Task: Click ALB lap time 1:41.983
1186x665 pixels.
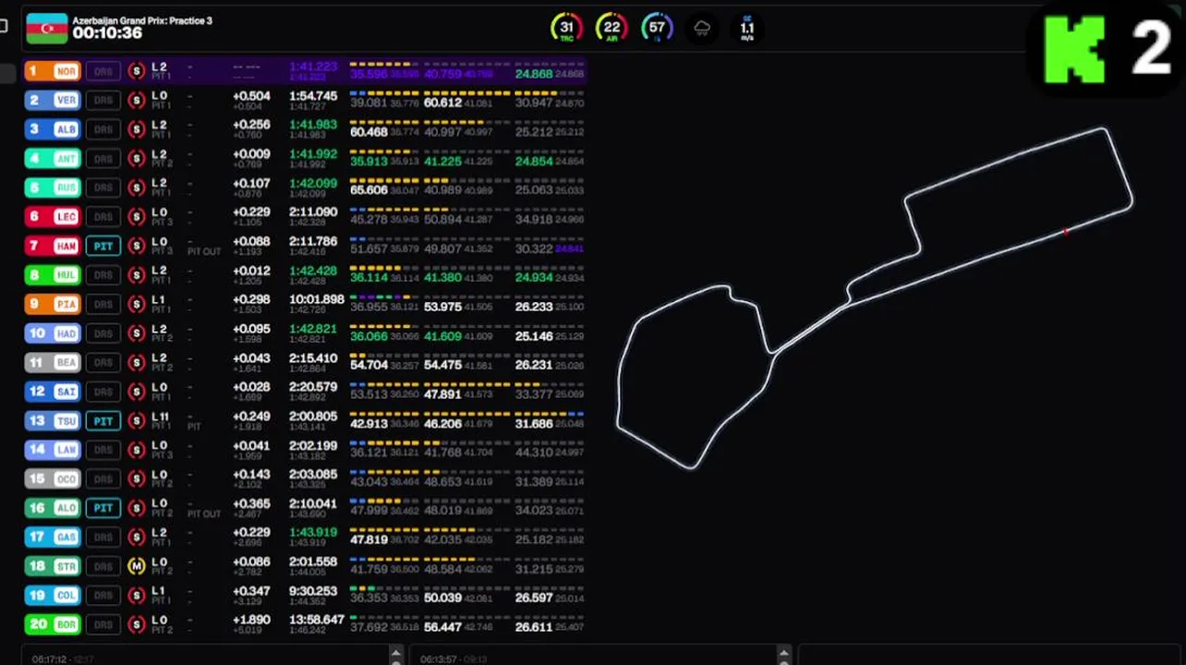Action: (313, 125)
